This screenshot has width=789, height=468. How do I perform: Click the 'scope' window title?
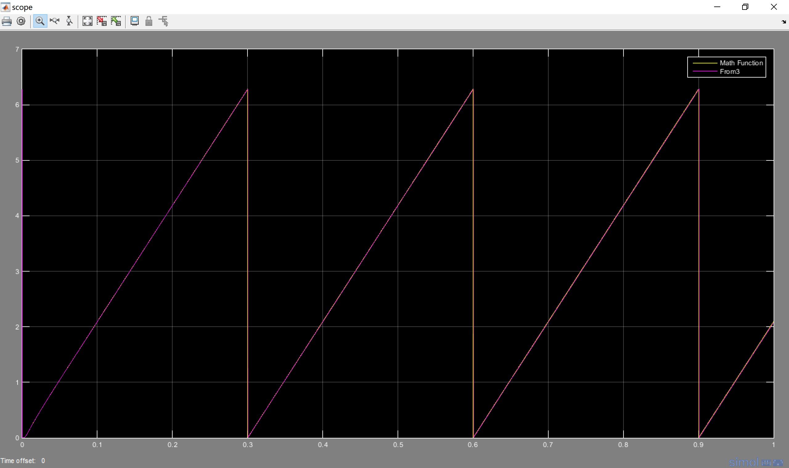pyautogui.click(x=22, y=7)
